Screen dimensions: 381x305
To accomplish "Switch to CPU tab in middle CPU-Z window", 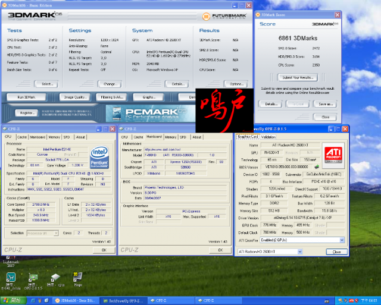I will (124, 137).
